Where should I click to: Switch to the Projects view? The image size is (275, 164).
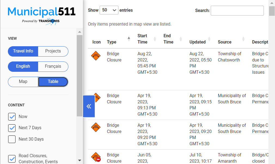[x=53, y=51]
